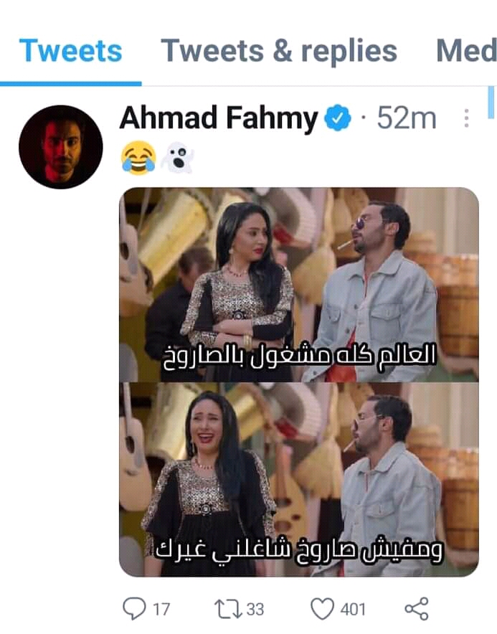Click the ghost emoji in the tweet

pos(178,159)
